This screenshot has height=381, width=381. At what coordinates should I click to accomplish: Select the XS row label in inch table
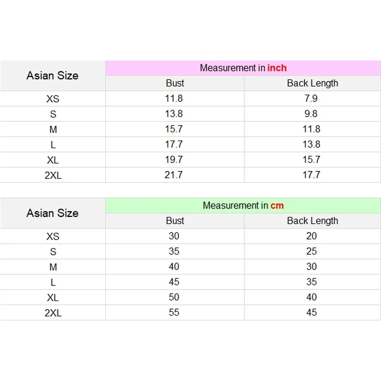tap(53, 99)
